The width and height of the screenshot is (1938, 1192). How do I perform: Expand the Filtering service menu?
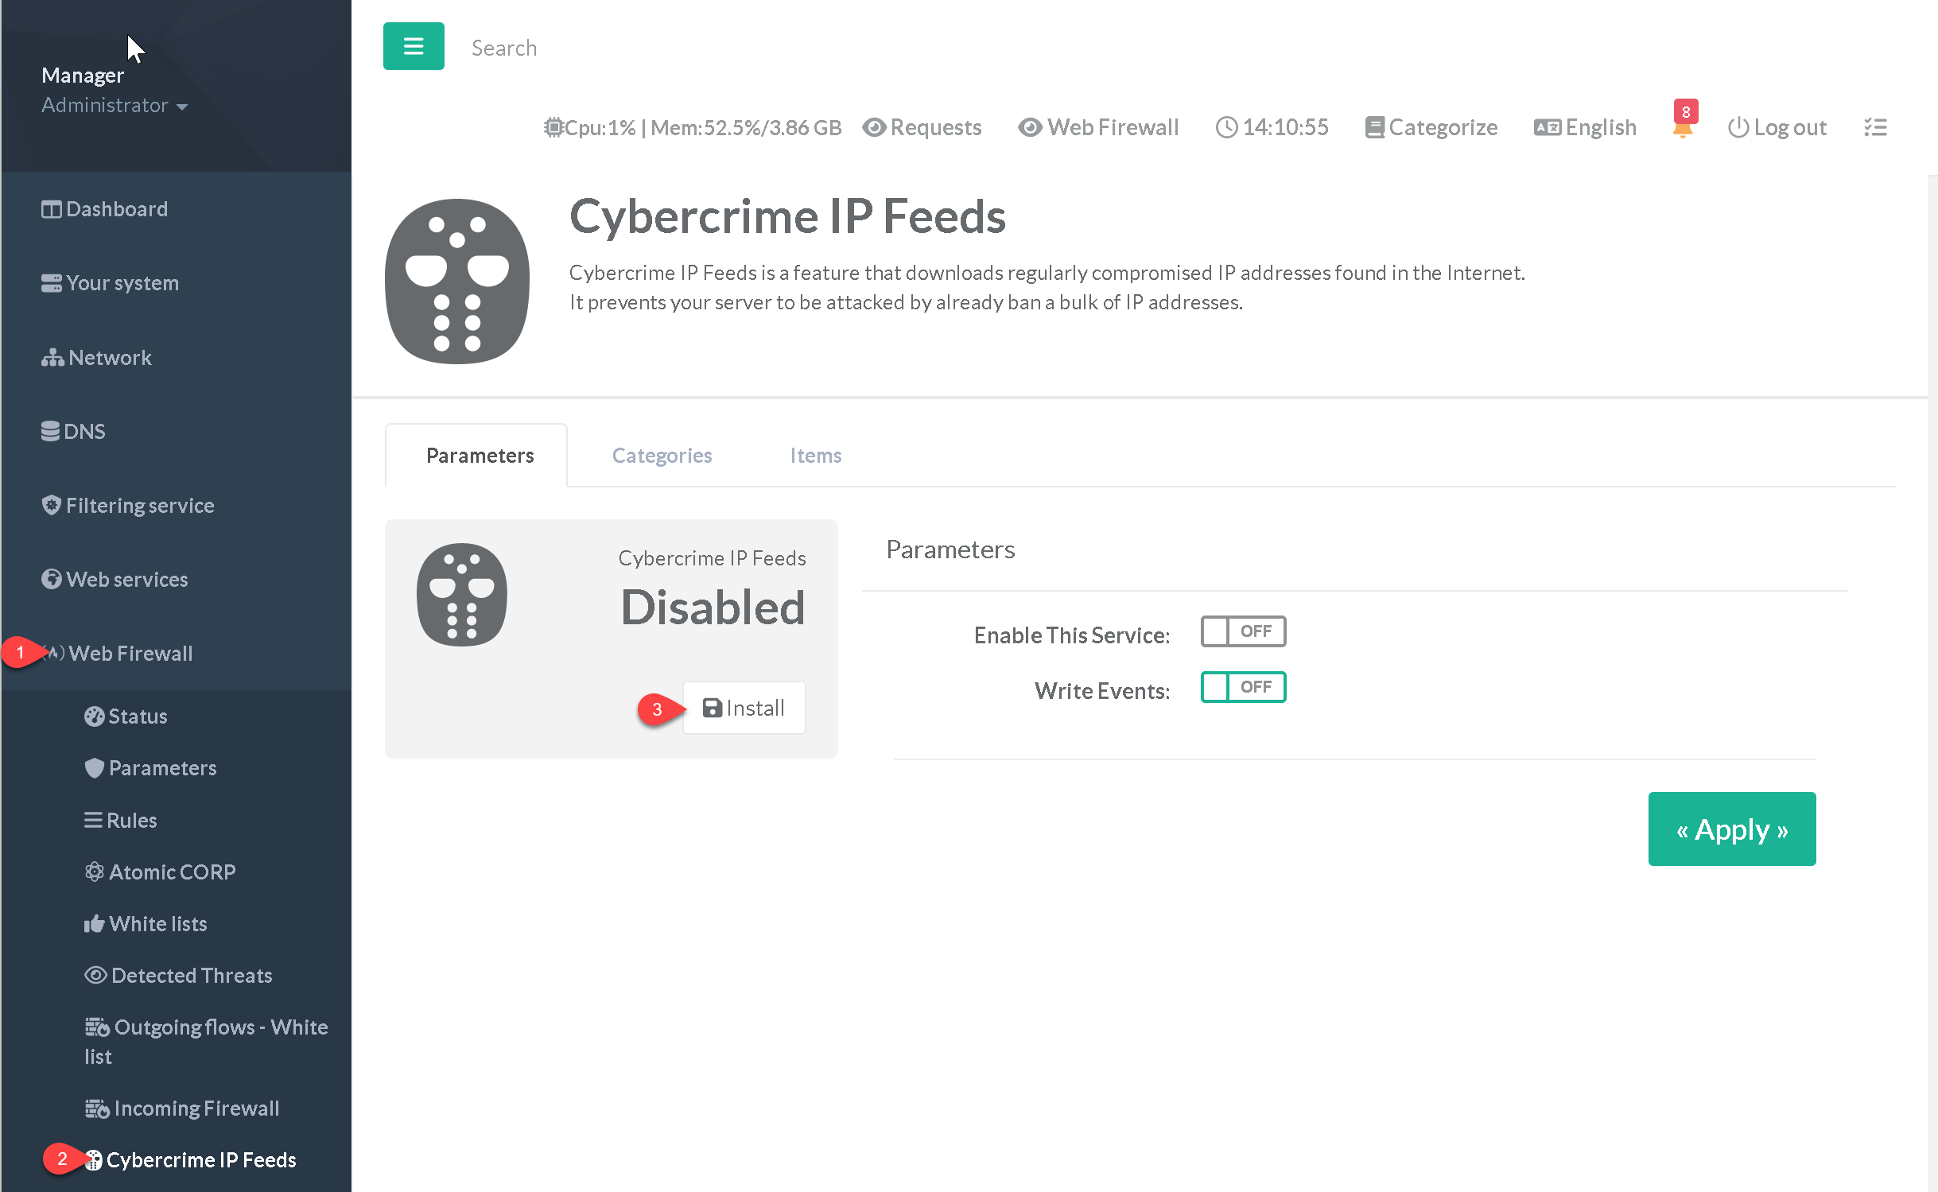click(139, 505)
